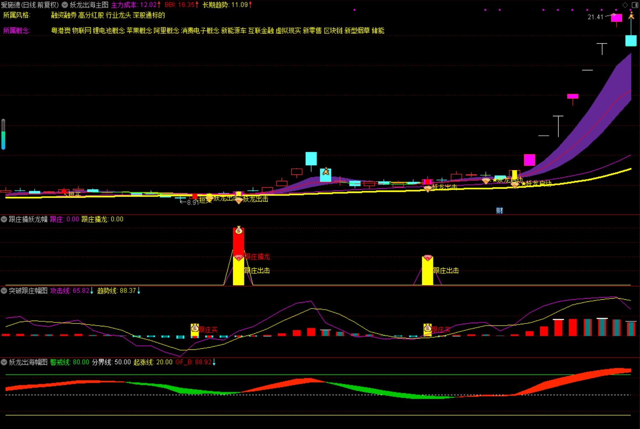
Task: Click the red 跟庄擒龙 signal label
Action: [257, 257]
